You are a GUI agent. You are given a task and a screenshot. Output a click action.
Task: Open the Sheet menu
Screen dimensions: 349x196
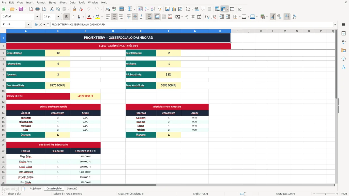click(63, 2)
